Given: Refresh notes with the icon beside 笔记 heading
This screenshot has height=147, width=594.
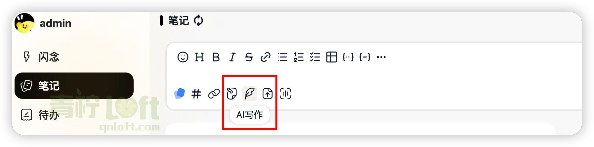Looking at the screenshot, I should pos(198,20).
